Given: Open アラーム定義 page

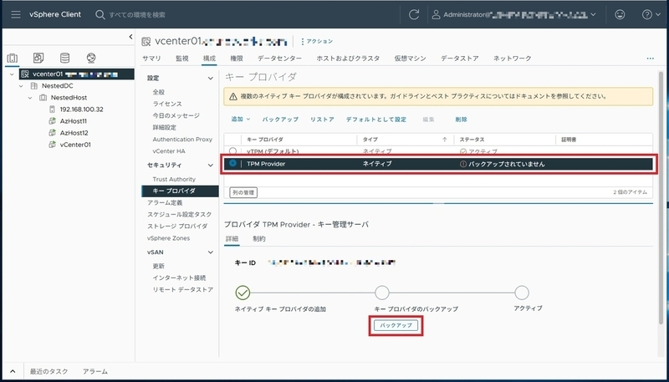Looking at the screenshot, I should pyautogui.click(x=165, y=202).
